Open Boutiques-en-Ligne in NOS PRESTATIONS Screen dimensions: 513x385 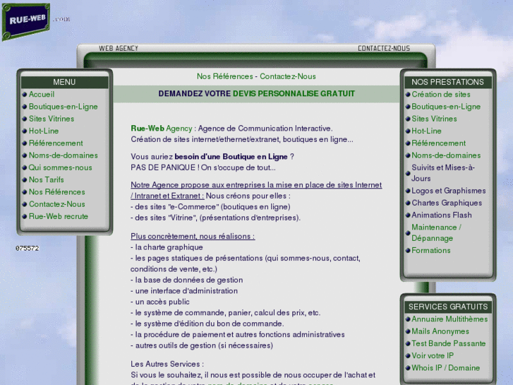click(x=446, y=107)
